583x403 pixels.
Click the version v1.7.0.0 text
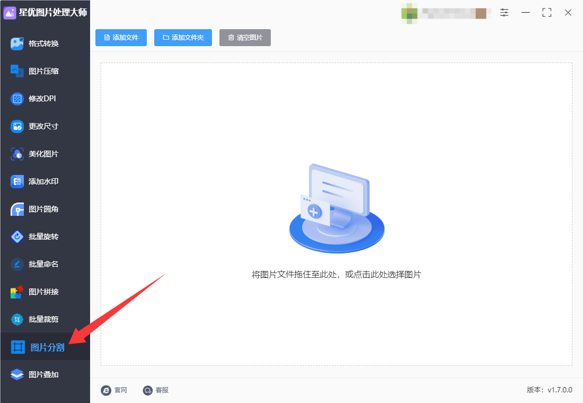click(549, 390)
